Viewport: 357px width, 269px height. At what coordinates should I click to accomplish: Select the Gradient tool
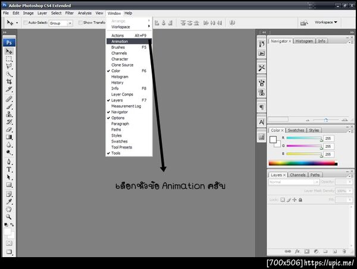click(9, 137)
